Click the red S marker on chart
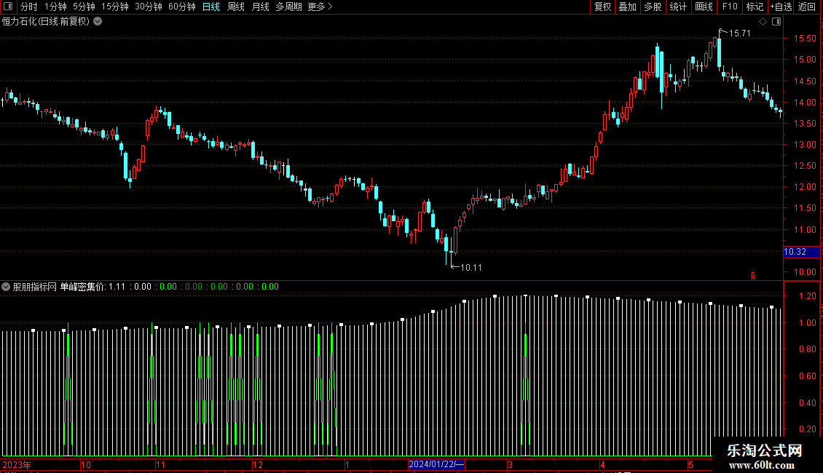This screenshot has height=473, width=823. pos(752,276)
